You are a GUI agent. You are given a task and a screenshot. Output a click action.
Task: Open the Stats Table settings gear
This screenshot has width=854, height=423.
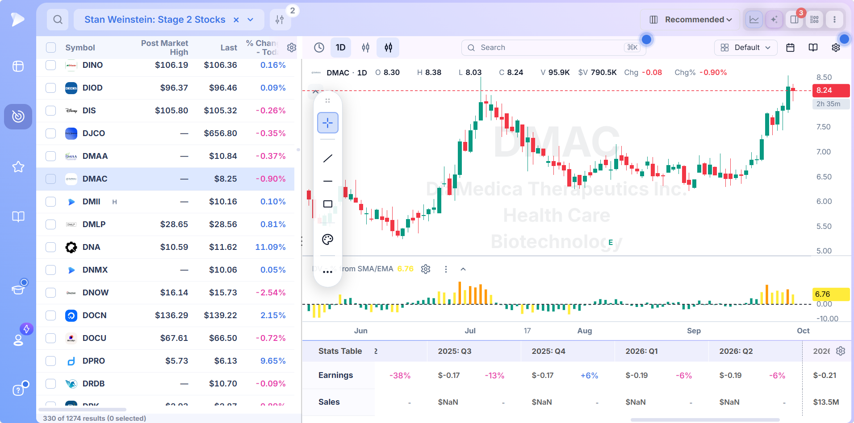tap(841, 351)
